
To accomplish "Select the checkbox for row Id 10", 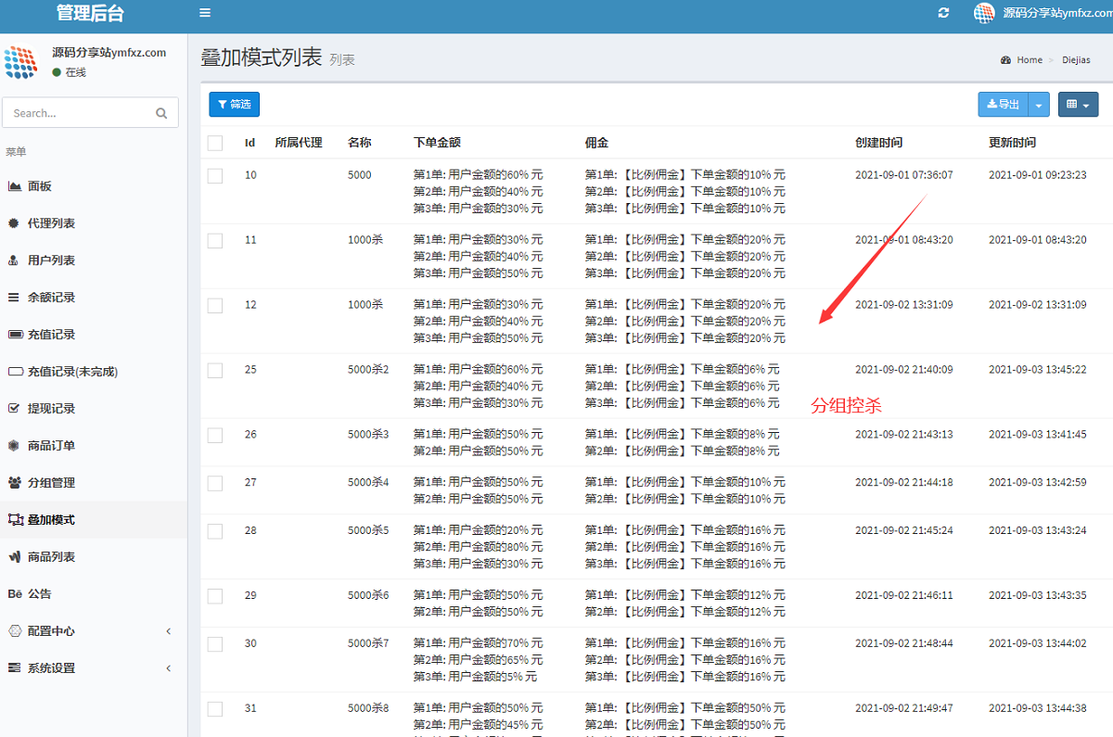I will click(215, 175).
